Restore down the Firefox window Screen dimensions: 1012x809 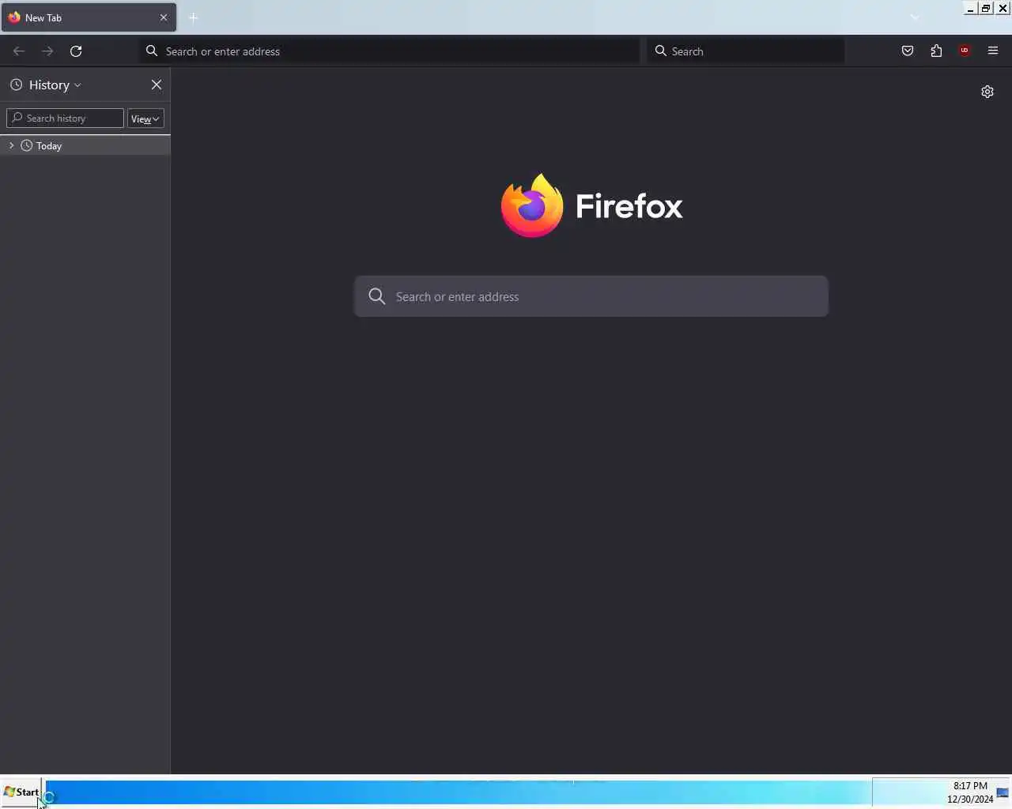[986, 9]
